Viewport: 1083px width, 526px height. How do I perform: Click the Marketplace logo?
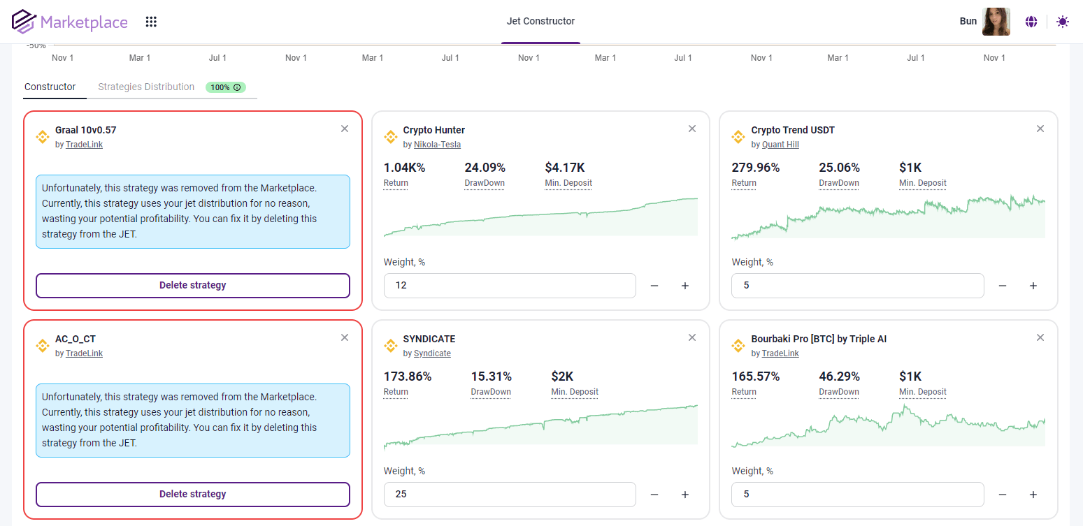70,22
